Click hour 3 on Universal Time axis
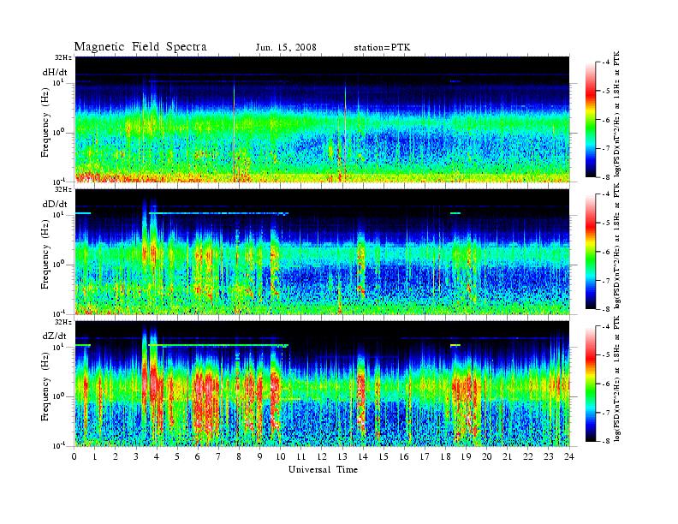The width and height of the screenshot is (678, 524). coord(136,457)
